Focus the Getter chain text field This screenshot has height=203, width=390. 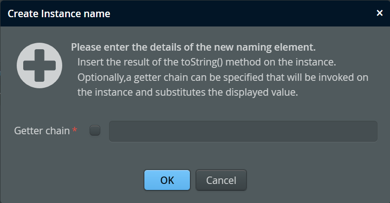tap(243, 131)
